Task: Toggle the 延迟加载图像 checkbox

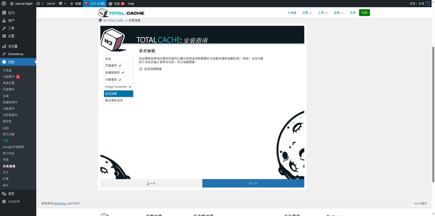Action: (x=141, y=69)
